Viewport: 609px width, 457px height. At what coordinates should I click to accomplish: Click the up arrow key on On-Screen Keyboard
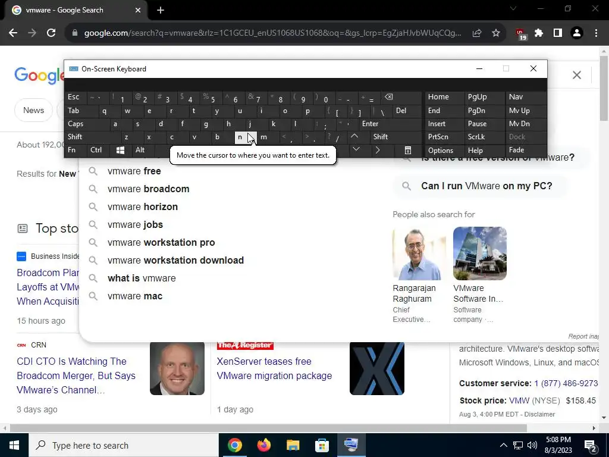click(x=354, y=136)
